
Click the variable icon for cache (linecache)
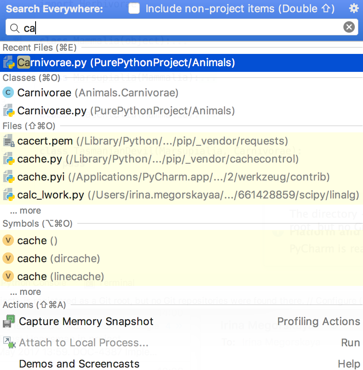8,276
